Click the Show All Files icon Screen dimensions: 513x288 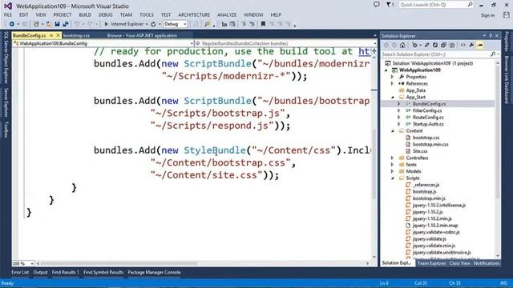point(452,45)
